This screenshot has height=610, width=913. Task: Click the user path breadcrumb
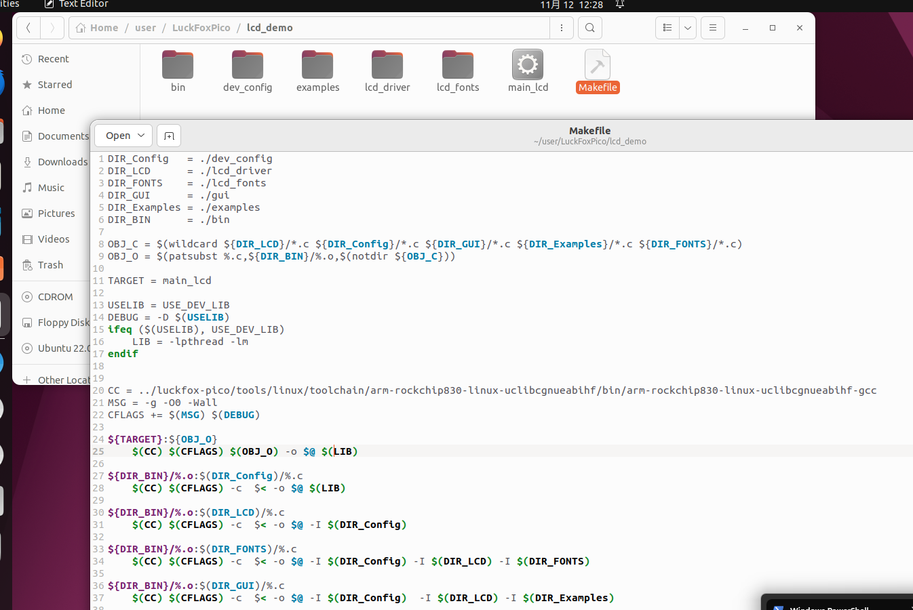[x=145, y=28]
